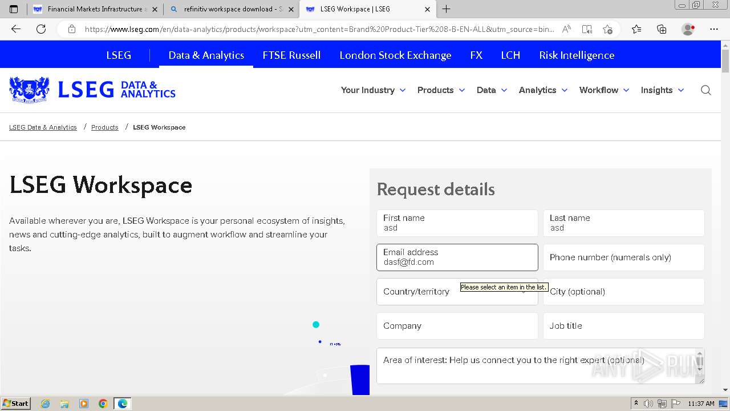
Task: Click the browser address bar URL
Action: pos(319,29)
